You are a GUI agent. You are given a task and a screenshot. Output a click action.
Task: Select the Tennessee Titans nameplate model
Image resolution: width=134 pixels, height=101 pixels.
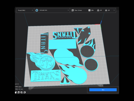pyautogui.click(x=46, y=76)
